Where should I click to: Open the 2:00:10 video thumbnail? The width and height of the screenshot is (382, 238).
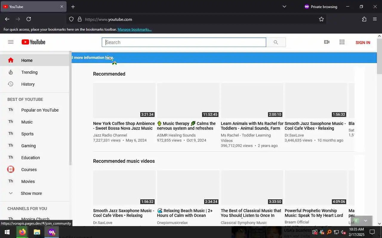252,101
